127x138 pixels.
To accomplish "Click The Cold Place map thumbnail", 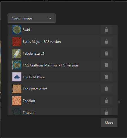I will pyautogui.click(x=17, y=77).
